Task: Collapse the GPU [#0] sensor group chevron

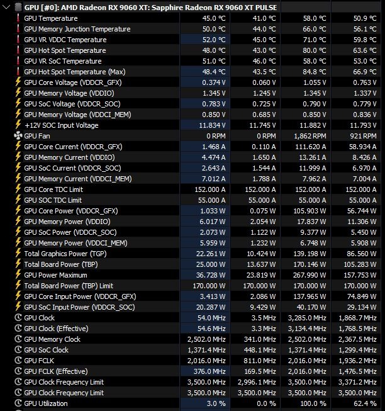Action: (x=6, y=8)
